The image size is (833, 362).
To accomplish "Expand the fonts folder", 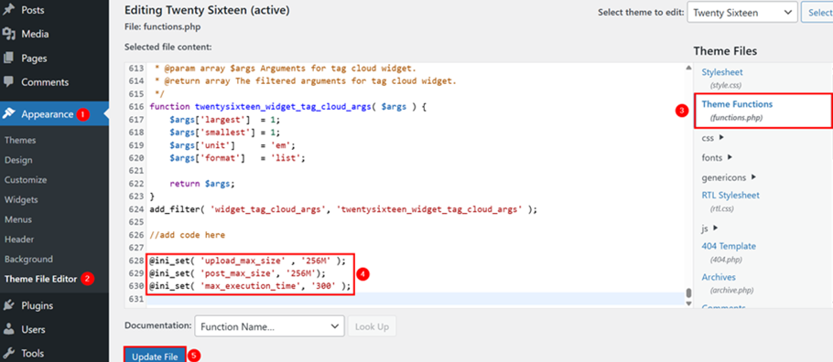I will (717, 157).
